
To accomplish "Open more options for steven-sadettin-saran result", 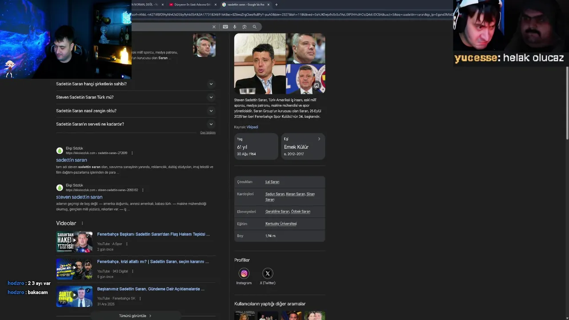I will pyautogui.click(x=143, y=190).
